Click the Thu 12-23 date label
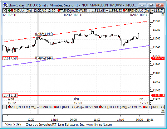Image resolution: width=167 pixels, height=129 pixels. click(78, 101)
